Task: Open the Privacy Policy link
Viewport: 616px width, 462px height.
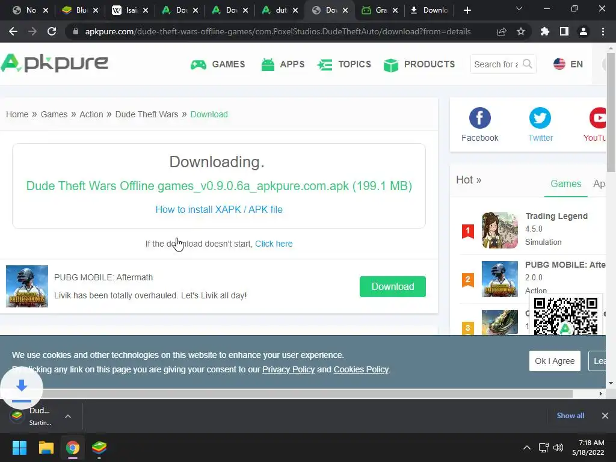Action: click(x=288, y=370)
